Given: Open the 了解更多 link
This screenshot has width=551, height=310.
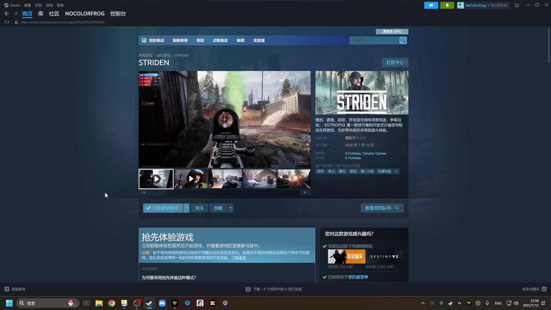Looking at the screenshot, I should click(x=239, y=258).
